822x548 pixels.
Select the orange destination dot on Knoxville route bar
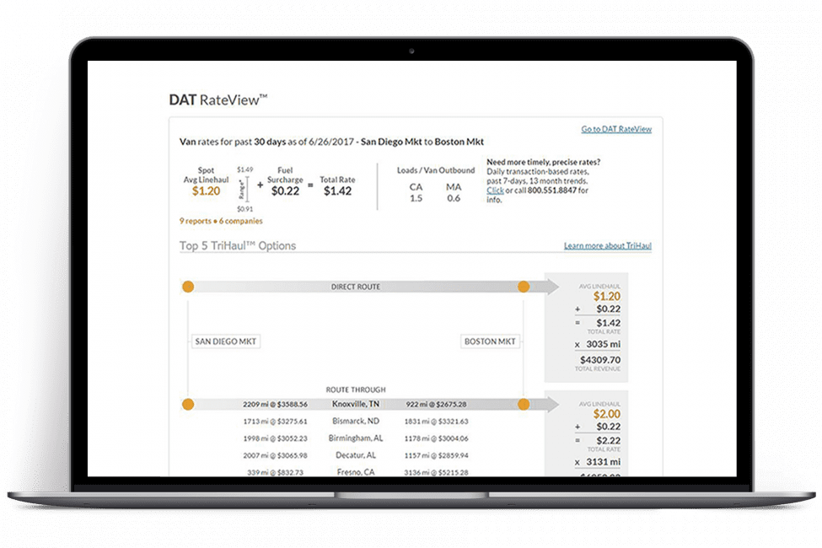pyautogui.click(x=524, y=405)
